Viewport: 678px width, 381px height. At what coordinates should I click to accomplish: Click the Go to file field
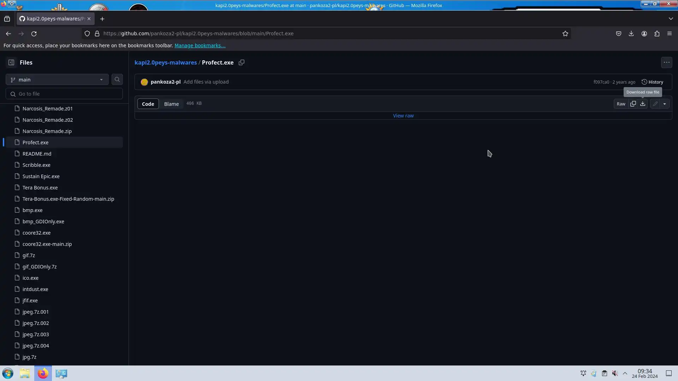[67, 94]
